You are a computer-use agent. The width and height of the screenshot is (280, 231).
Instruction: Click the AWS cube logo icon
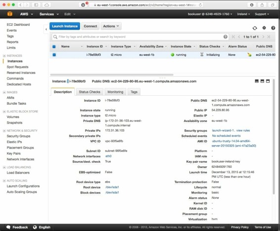tap(10, 14)
